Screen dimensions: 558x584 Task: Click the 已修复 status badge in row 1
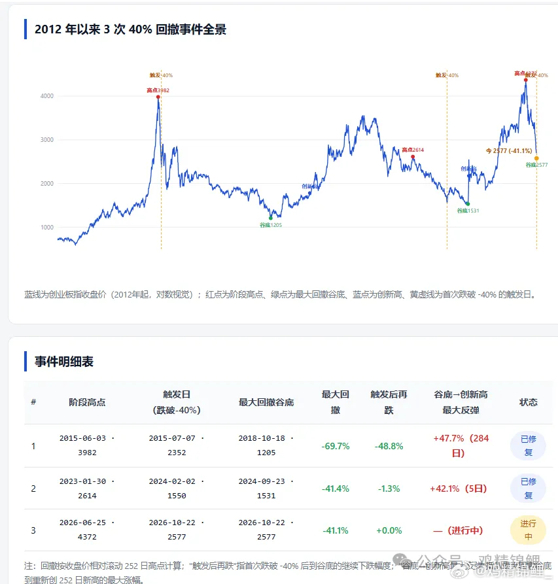point(528,445)
